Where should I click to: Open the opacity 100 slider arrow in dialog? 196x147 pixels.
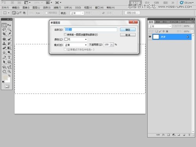pyautogui.click(x=112, y=45)
